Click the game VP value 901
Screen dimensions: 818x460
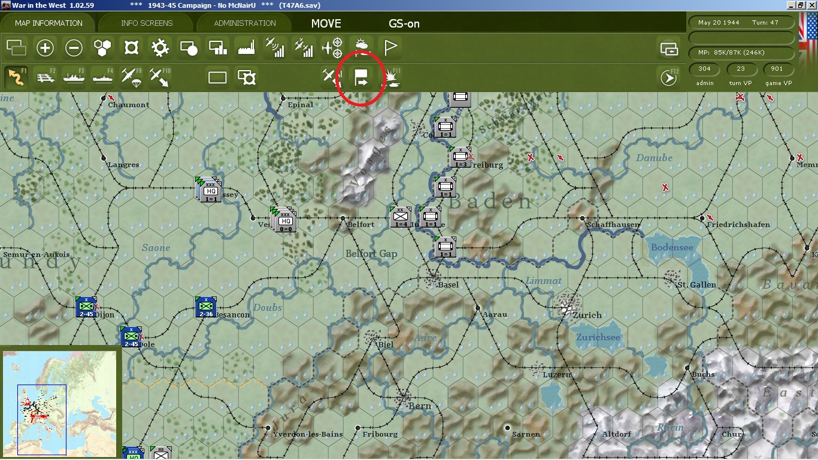point(777,69)
